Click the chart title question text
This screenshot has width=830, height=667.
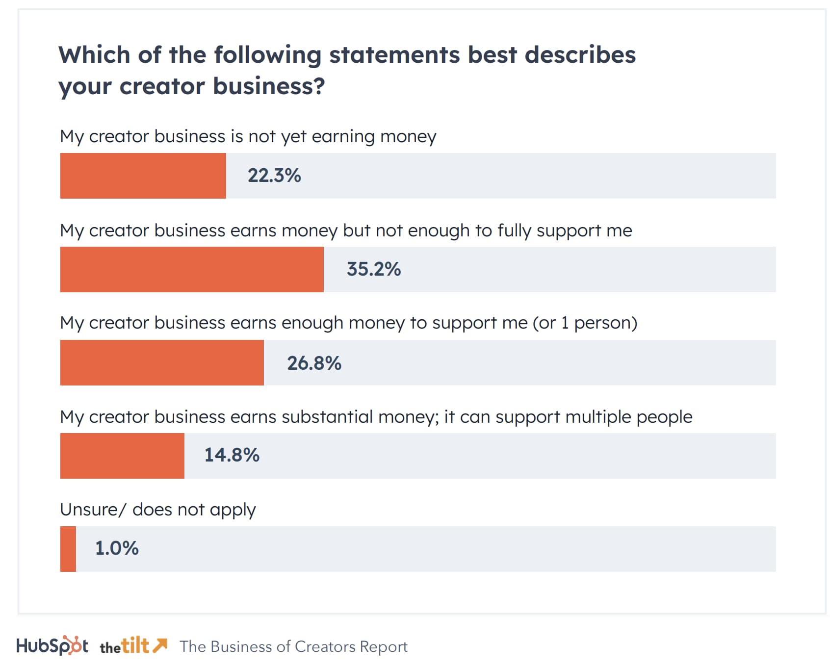pyautogui.click(x=346, y=70)
